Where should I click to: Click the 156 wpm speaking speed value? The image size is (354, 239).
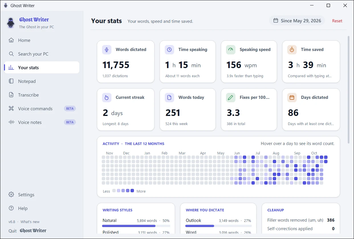tap(242, 65)
